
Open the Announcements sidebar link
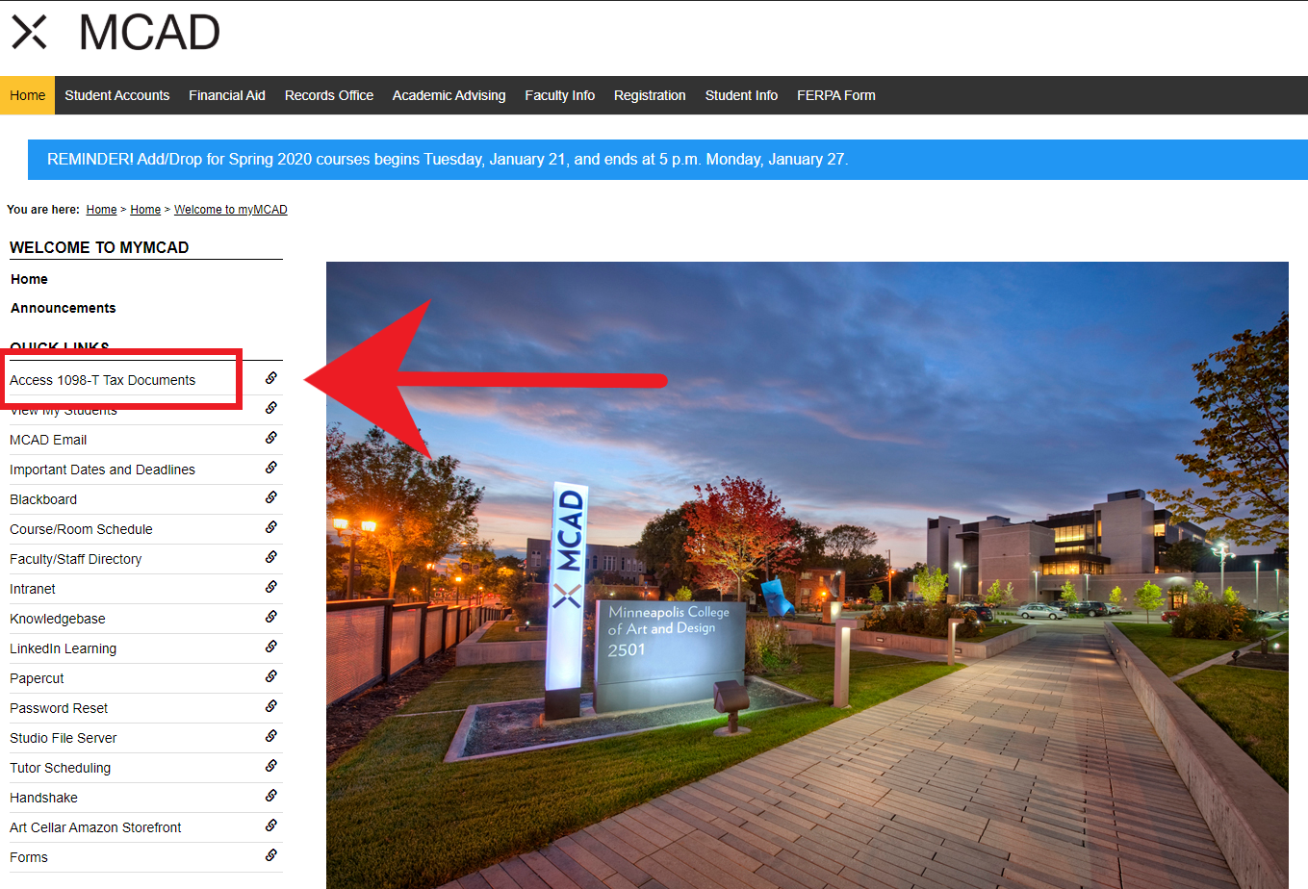click(64, 308)
